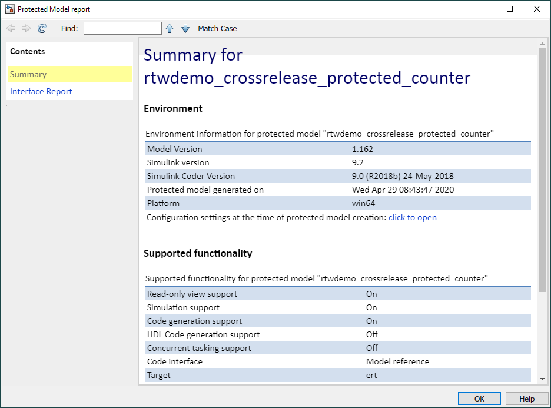Click the Back navigation arrow icon
This screenshot has height=408, width=551.
click(x=11, y=28)
